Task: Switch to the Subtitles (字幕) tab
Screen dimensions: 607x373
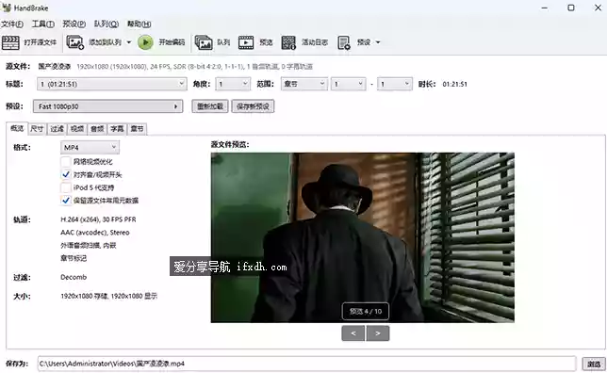Action: point(117,129)
